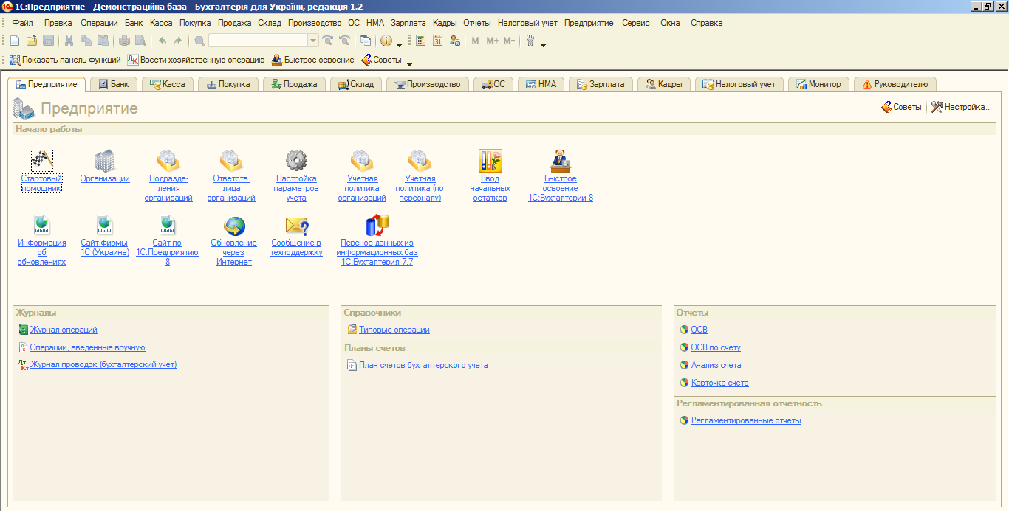1009x511 pixels.
Task: Open the Сообщение в техподдержку envelope icon
Action: click(x=296, y=226)
